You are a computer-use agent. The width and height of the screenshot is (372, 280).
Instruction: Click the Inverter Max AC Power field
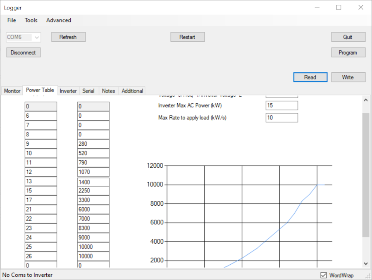coord(281,106)
